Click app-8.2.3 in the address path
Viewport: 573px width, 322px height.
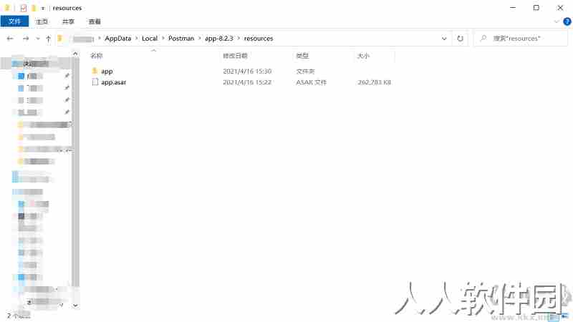pos(219,39)
